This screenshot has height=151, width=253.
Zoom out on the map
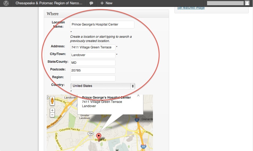click(52, 115)
